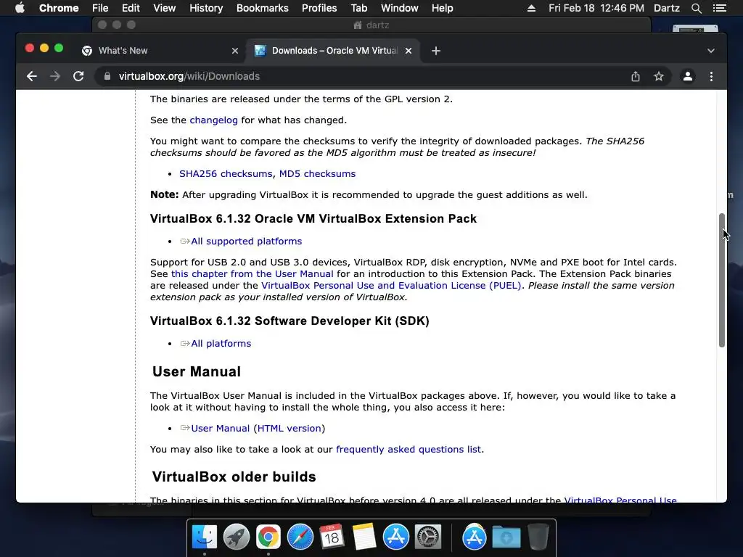
Task: Open the Help menu
Action: 442,8
